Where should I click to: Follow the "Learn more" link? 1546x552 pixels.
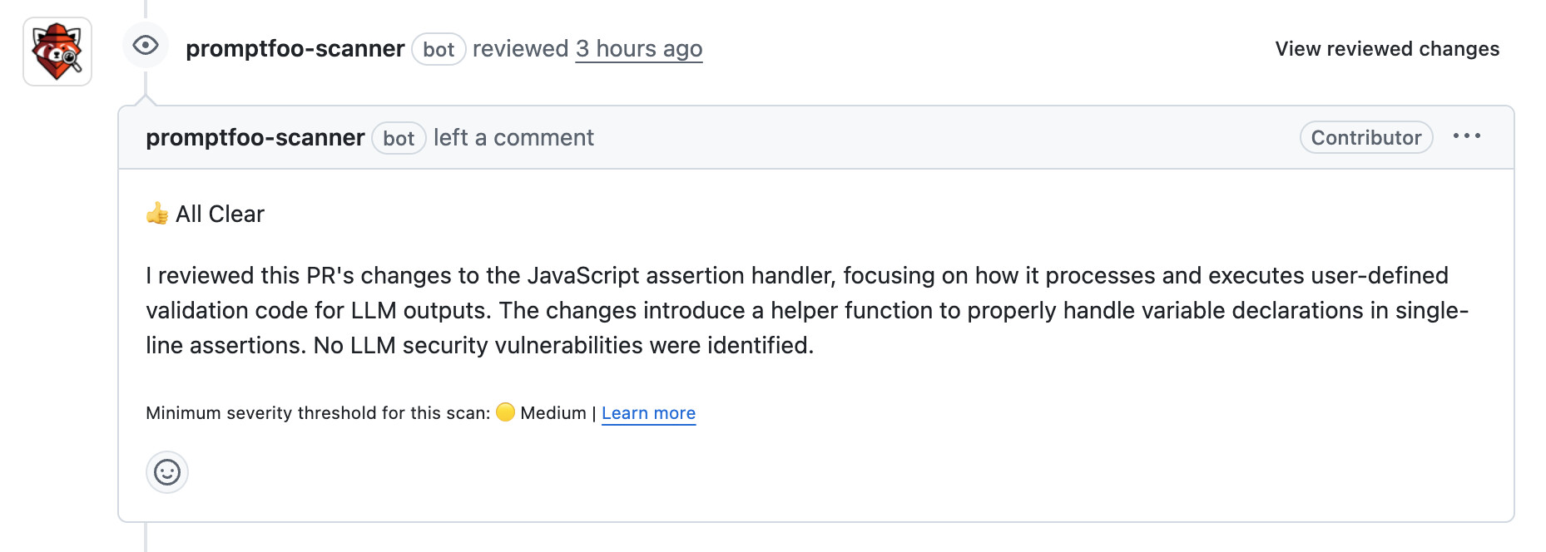click(648, 413)
